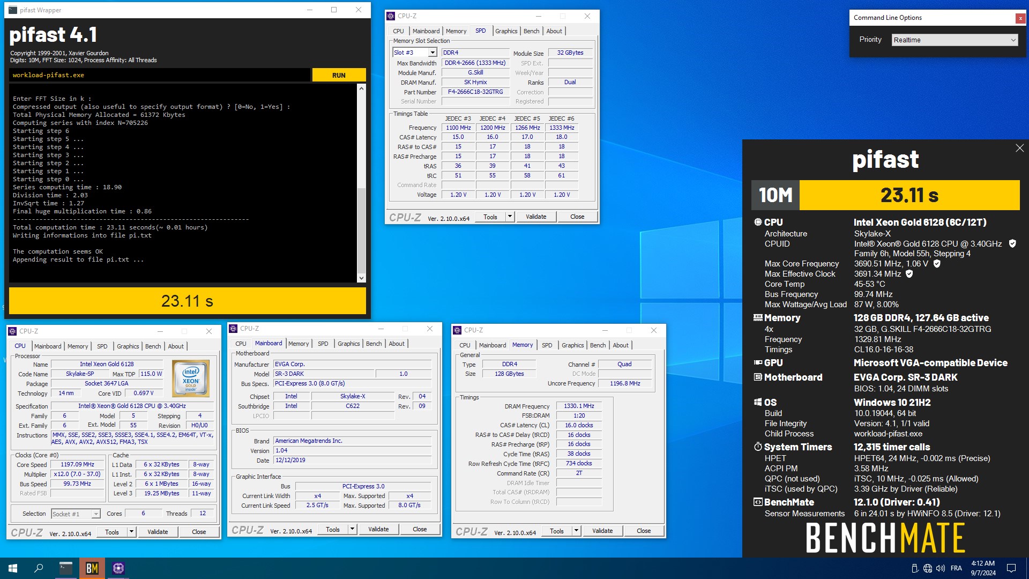Click the taskbar clock showing 4:12 AM
The height and width of the screenshot is (579, 1029).
pyautogui.click(x=983, y=568)
